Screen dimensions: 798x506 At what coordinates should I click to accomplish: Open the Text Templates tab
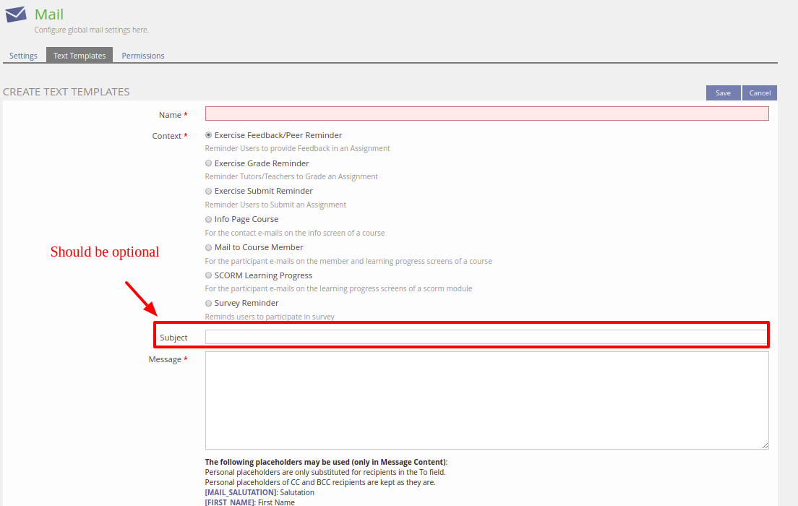point(80,56)
